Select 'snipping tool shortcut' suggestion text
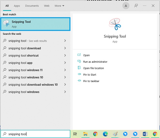The width and height of the screenshot is (160, 138). click(23, 55)
